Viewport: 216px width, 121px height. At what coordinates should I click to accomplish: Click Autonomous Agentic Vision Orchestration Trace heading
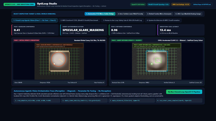(62, 91)
